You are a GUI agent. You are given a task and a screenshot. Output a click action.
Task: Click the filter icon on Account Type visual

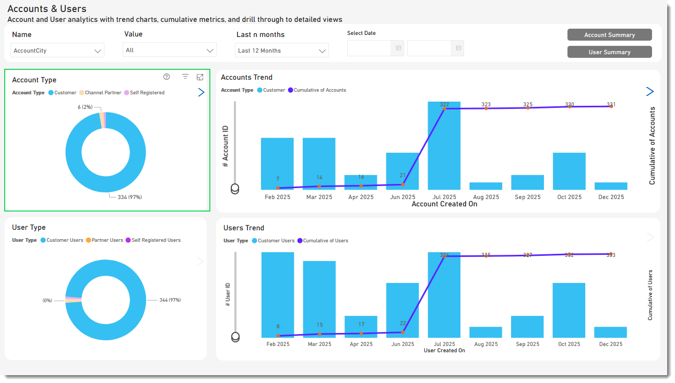tap(185, 77)
